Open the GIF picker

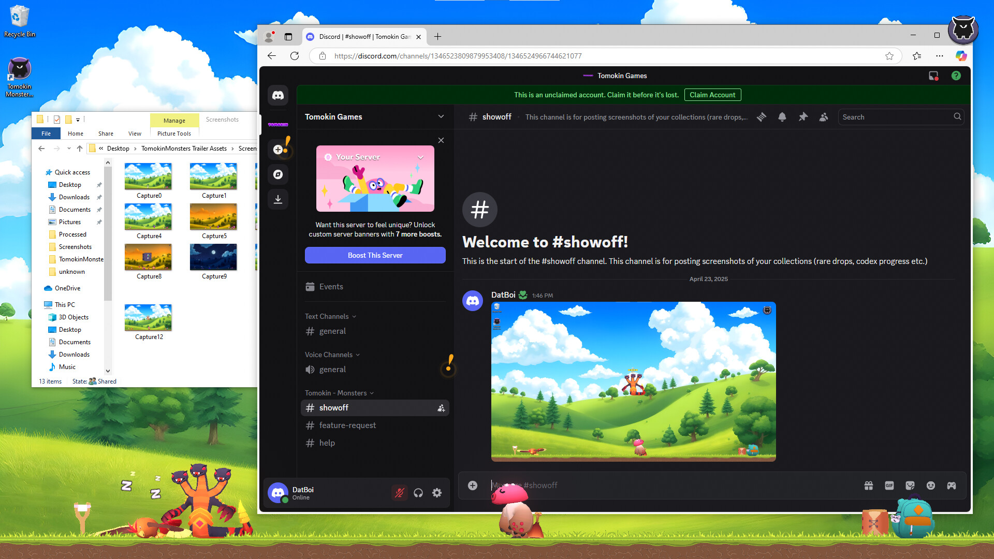889,485
